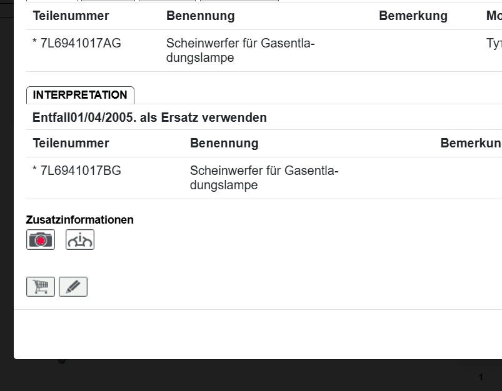Image resolution: width=502 pixels, height=391 pixels.
Task: Select the INTERPRETATION tab
Action: pos(80,95)
